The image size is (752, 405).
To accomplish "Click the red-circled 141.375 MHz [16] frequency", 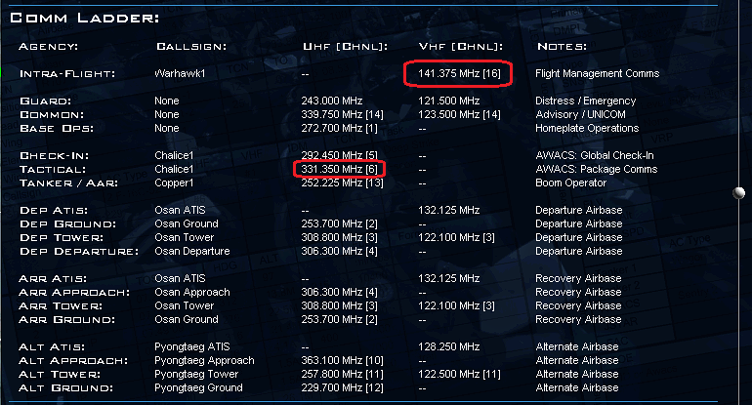I will [457, 73].
